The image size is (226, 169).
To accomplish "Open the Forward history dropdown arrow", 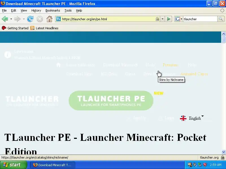I will click(x=24, y=19).
